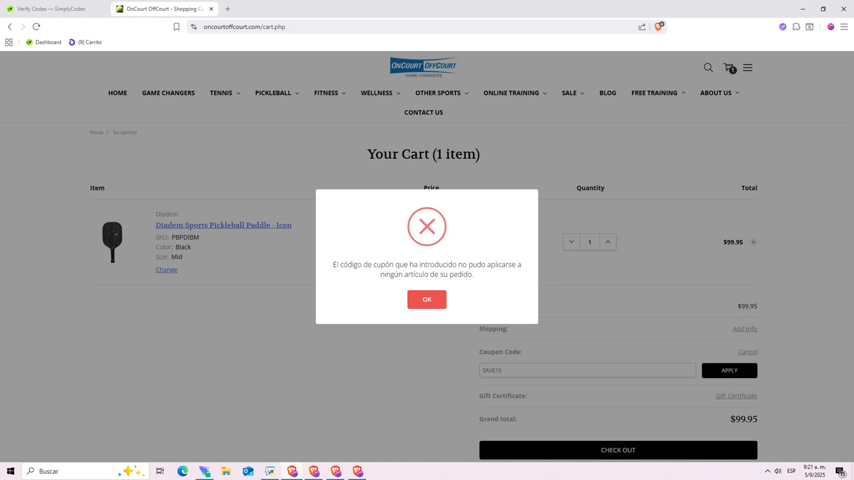Viewport: 854px width, 480px height.
Task: Open the hamburger menu icon on site header
Action: pos(748,68)
